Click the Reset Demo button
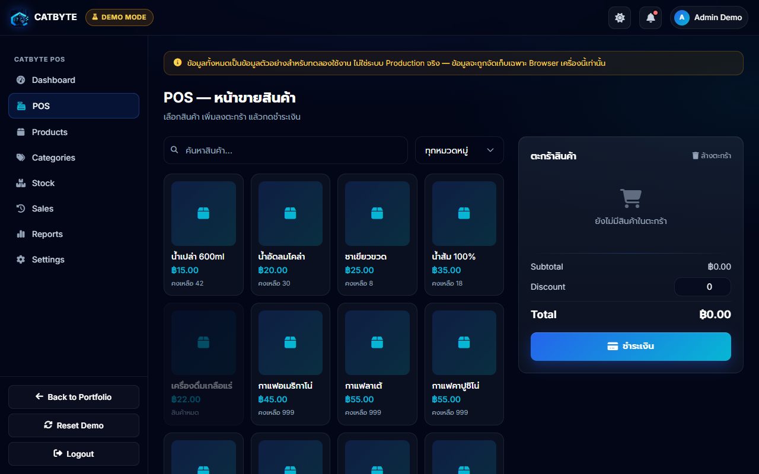 coord(74,425)
